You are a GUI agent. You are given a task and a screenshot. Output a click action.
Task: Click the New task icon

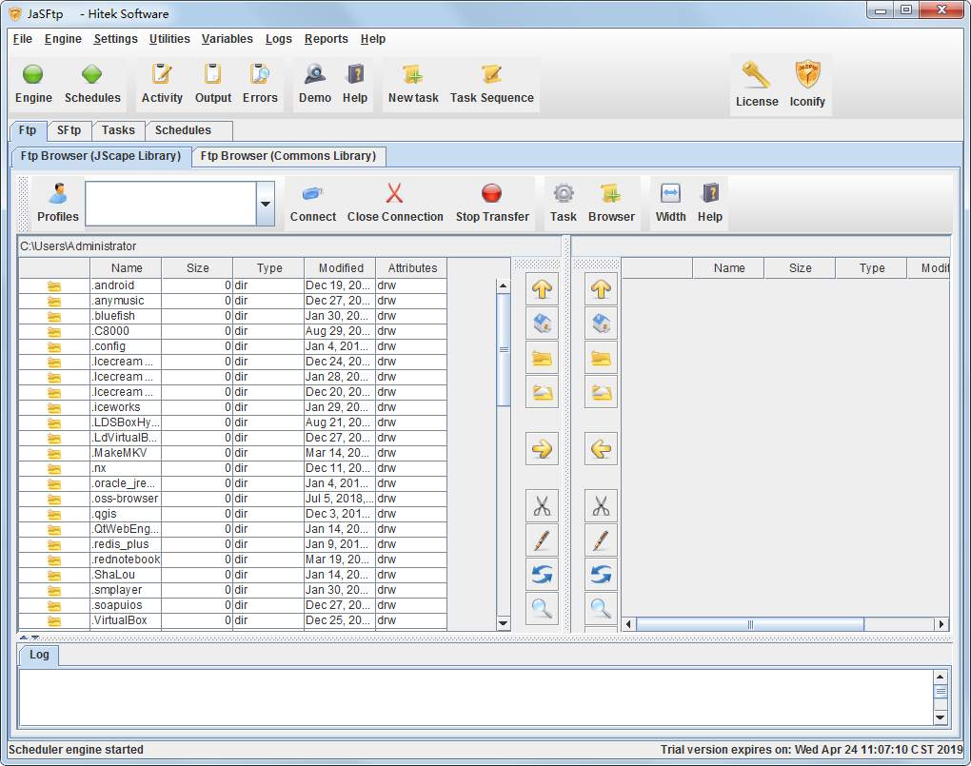(x=413, y=75)
